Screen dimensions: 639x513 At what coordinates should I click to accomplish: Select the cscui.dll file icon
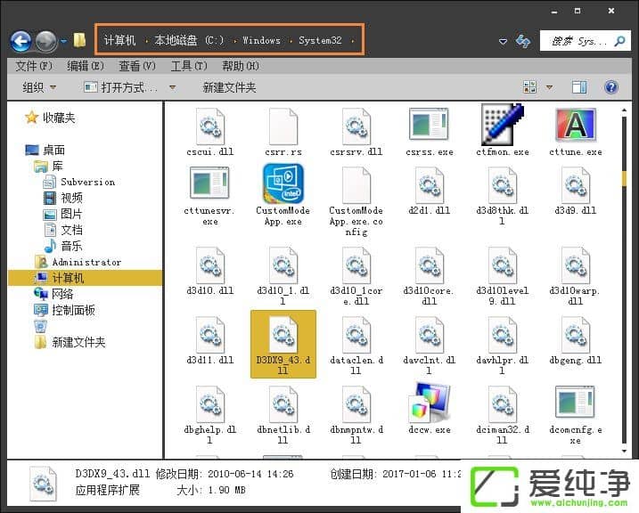[210, 126]
